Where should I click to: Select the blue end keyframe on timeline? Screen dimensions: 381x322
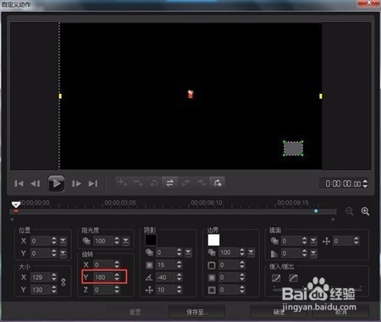(316, 210)
